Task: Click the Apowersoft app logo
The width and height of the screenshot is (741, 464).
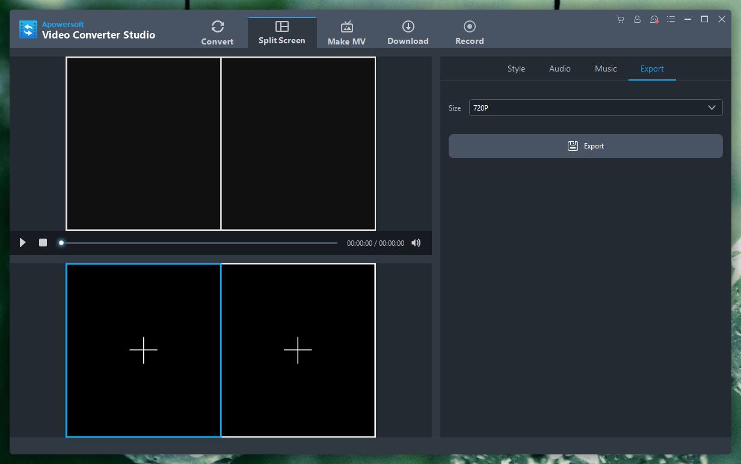Action: click(x=28, y=30)
